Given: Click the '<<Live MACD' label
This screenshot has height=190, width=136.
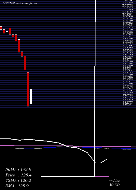Looking at the screenshot, I should (115, 183).
